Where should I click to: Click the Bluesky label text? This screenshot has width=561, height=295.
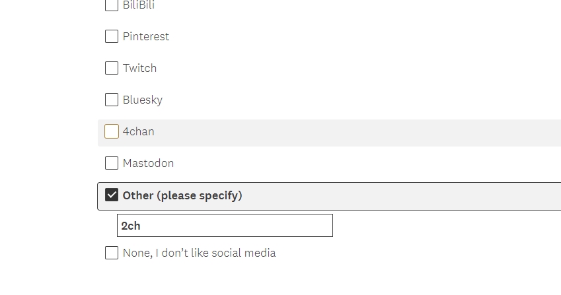(142, 100)
